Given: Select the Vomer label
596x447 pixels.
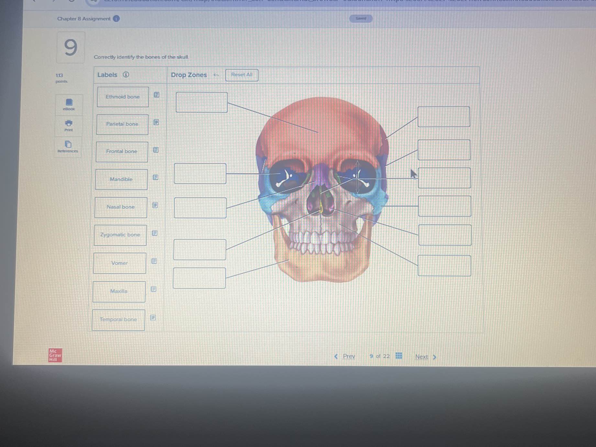Looking at the screenshot, I should click(120, 263).
